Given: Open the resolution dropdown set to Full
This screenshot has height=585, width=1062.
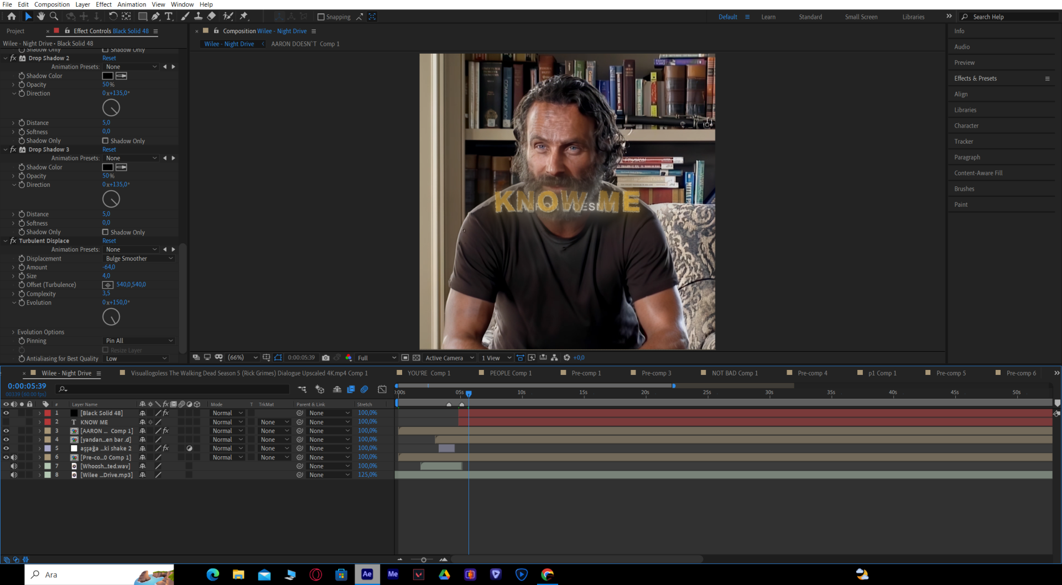Looking at the screenshot, I should 377,358.
